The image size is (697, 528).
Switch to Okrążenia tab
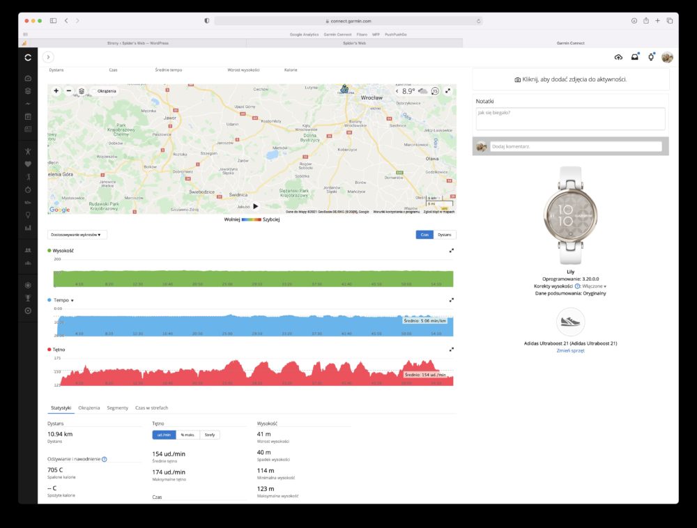click(89, 407)
